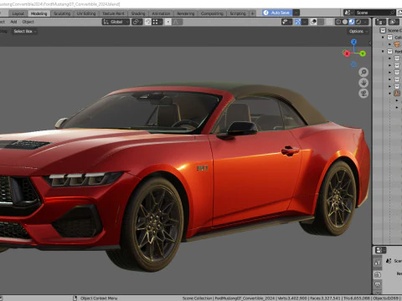Open the Compositing workspace tab
Viewport: 402px width, 301px height.
pos(212,13)
